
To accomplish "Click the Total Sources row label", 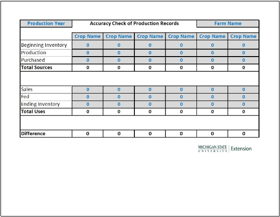I will pos(37,68).
